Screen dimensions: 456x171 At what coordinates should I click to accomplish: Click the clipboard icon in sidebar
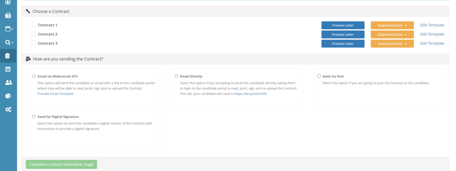pos(8,56)
